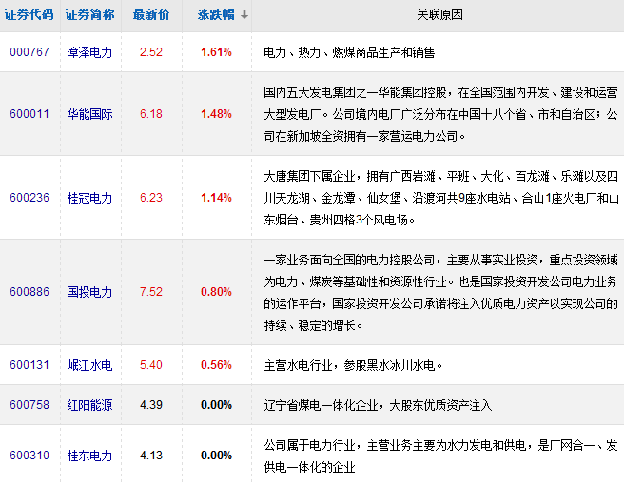The image size is (624, 485).
Task: Click reason text 主营水电行业，参股黑水冰川水电
Action: pos(353,365)
